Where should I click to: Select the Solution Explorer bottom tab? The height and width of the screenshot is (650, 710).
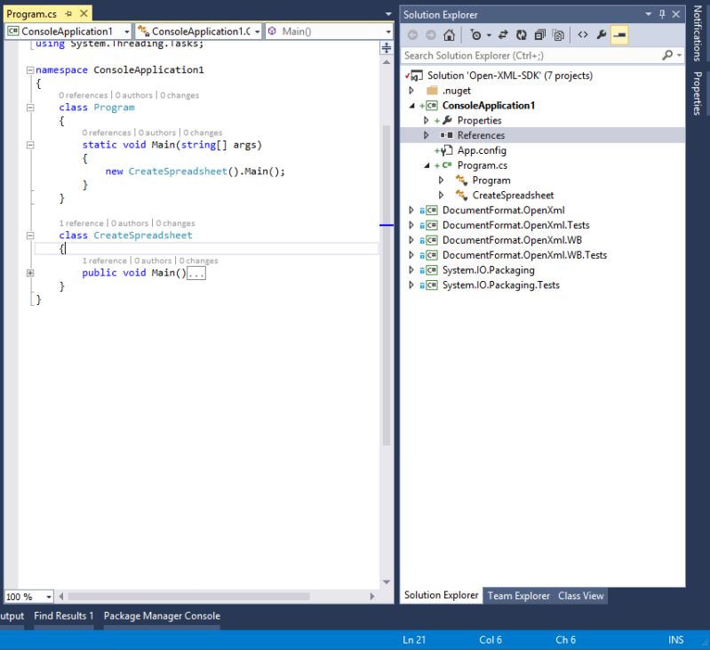[x=441, y=595]
